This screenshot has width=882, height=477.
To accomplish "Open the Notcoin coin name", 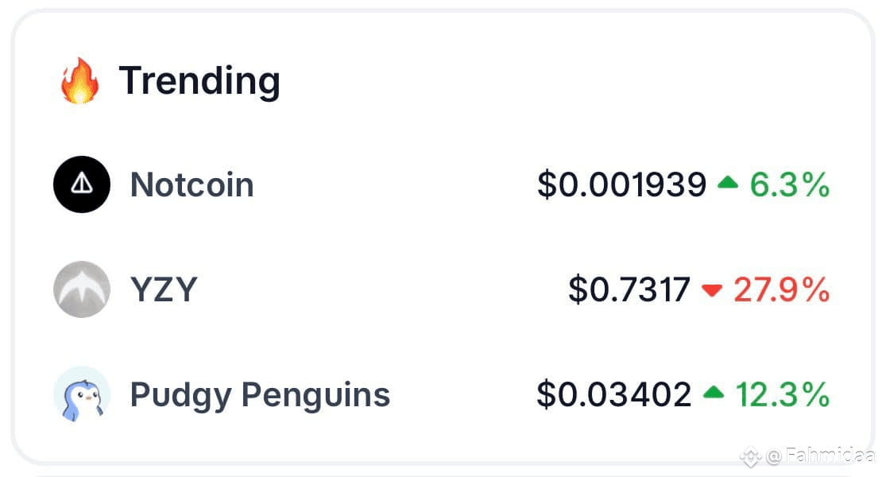I will coord(191,184).
